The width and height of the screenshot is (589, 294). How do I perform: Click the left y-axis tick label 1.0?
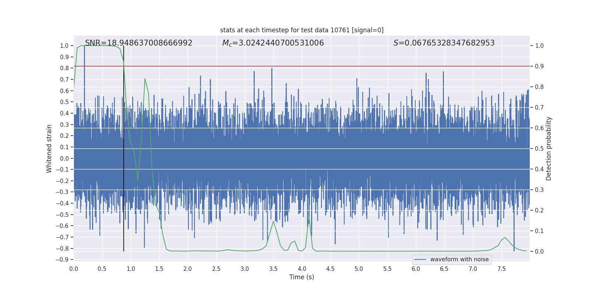click(64, 46)
